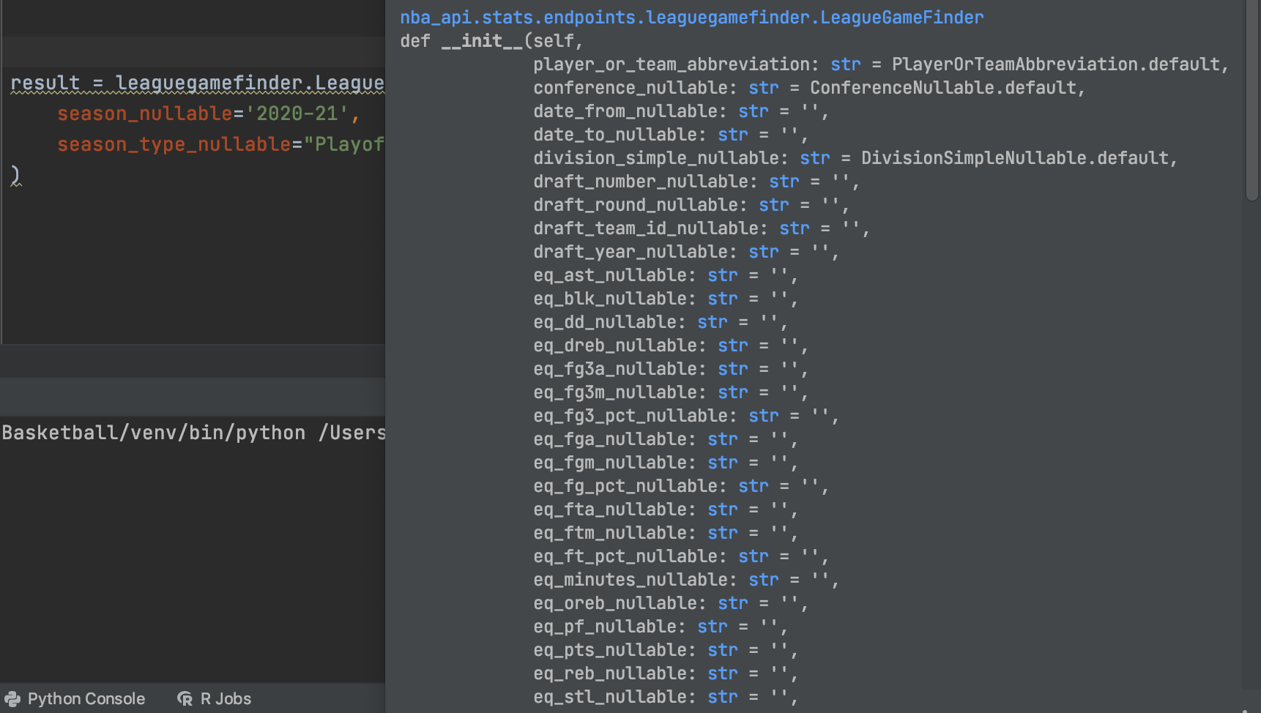Click the result variable in the editor
This screenshot has height=713, width=1261.
point(45,83)
